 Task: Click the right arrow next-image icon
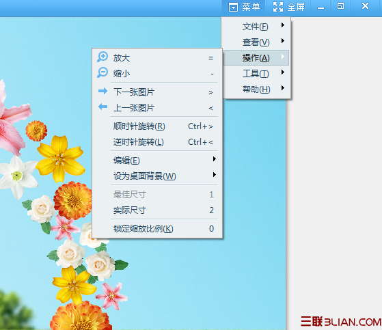click(103, 91)
